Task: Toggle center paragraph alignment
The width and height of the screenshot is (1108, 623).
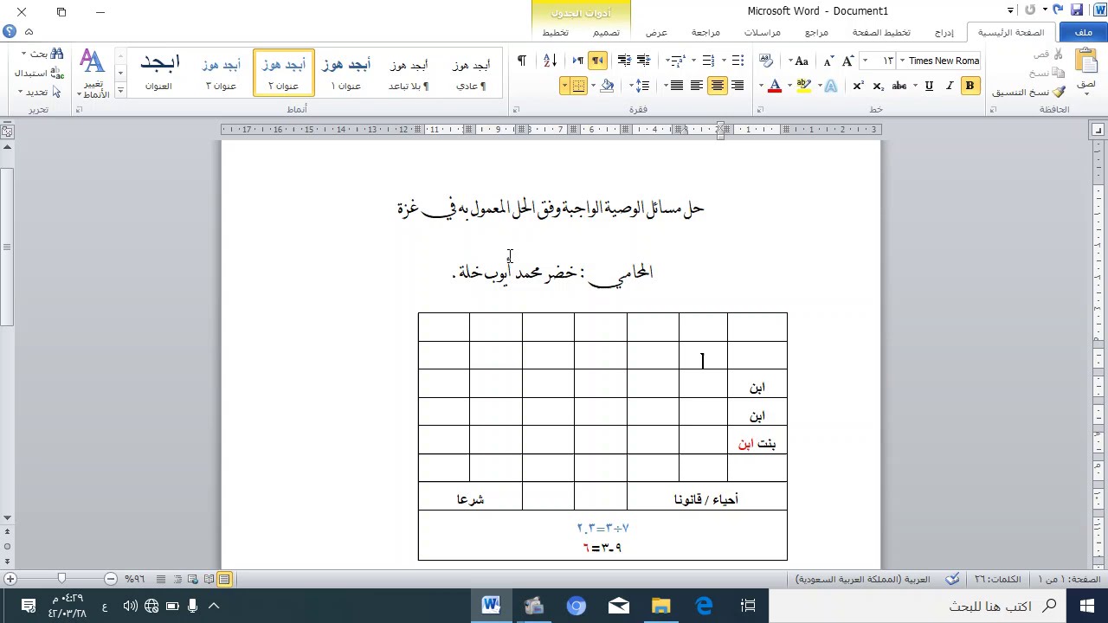Action: pyautogui.click(x=717, y=86)
